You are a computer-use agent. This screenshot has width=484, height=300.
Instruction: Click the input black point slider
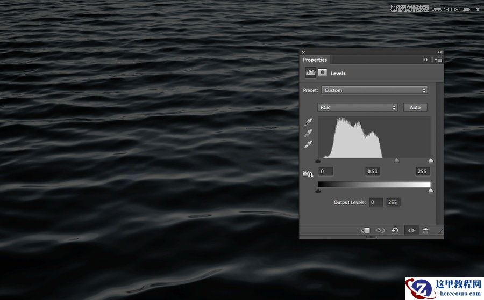click(x=318, y=160)
